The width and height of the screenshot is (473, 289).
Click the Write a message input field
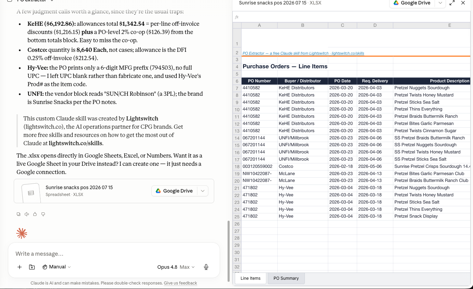tap(113, 254)
